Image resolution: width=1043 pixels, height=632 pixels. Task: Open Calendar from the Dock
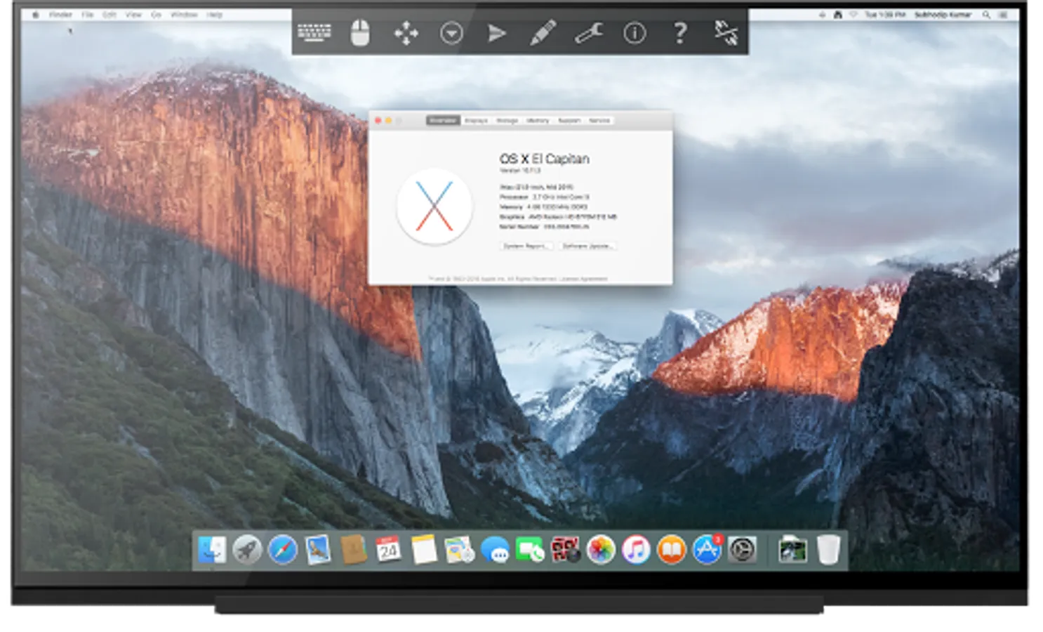tap(389, 550)
